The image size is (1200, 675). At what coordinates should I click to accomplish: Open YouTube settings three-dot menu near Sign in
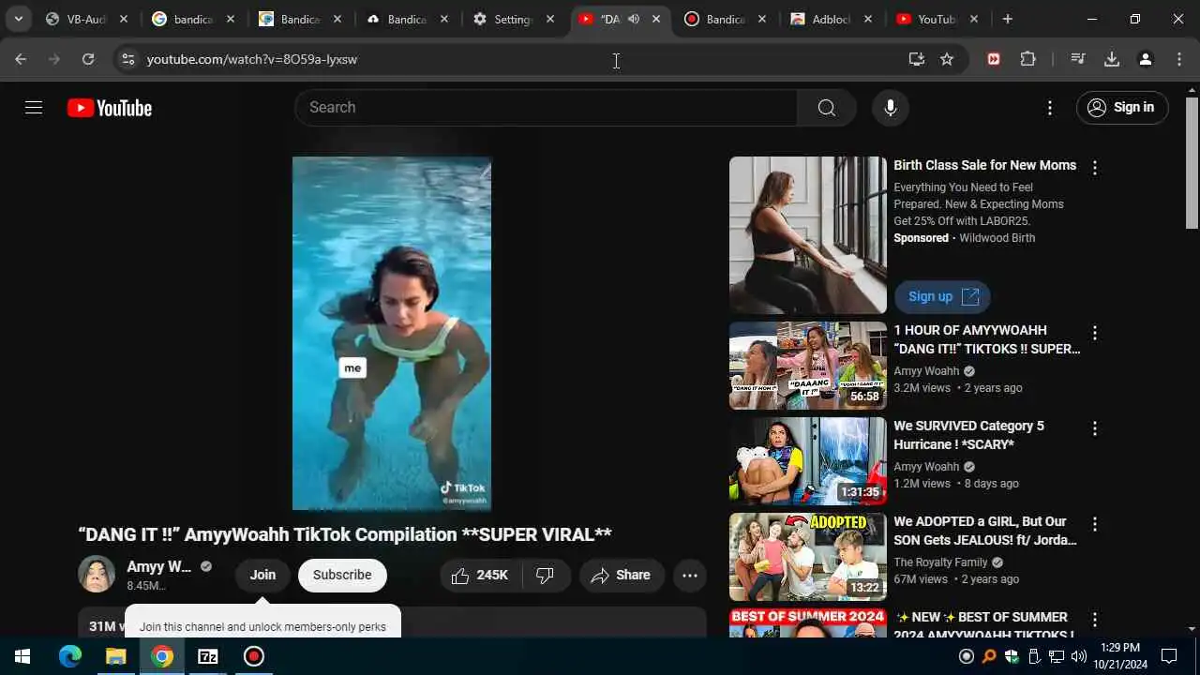pos(1050,108)
